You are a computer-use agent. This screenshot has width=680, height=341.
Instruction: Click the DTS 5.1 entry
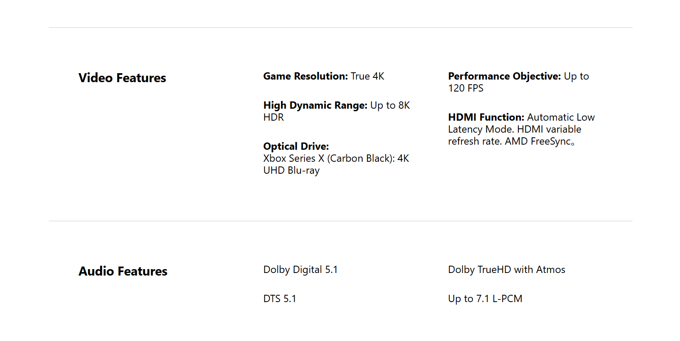pyautogui.click(x=280, y=299)
